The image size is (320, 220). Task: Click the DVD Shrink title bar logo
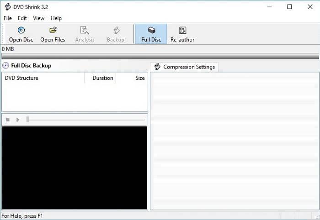[8, 7]
